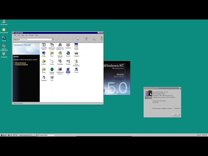Expand the Address bar dropdown arrow
Screen dimensions: 208x156
point(53,39)
